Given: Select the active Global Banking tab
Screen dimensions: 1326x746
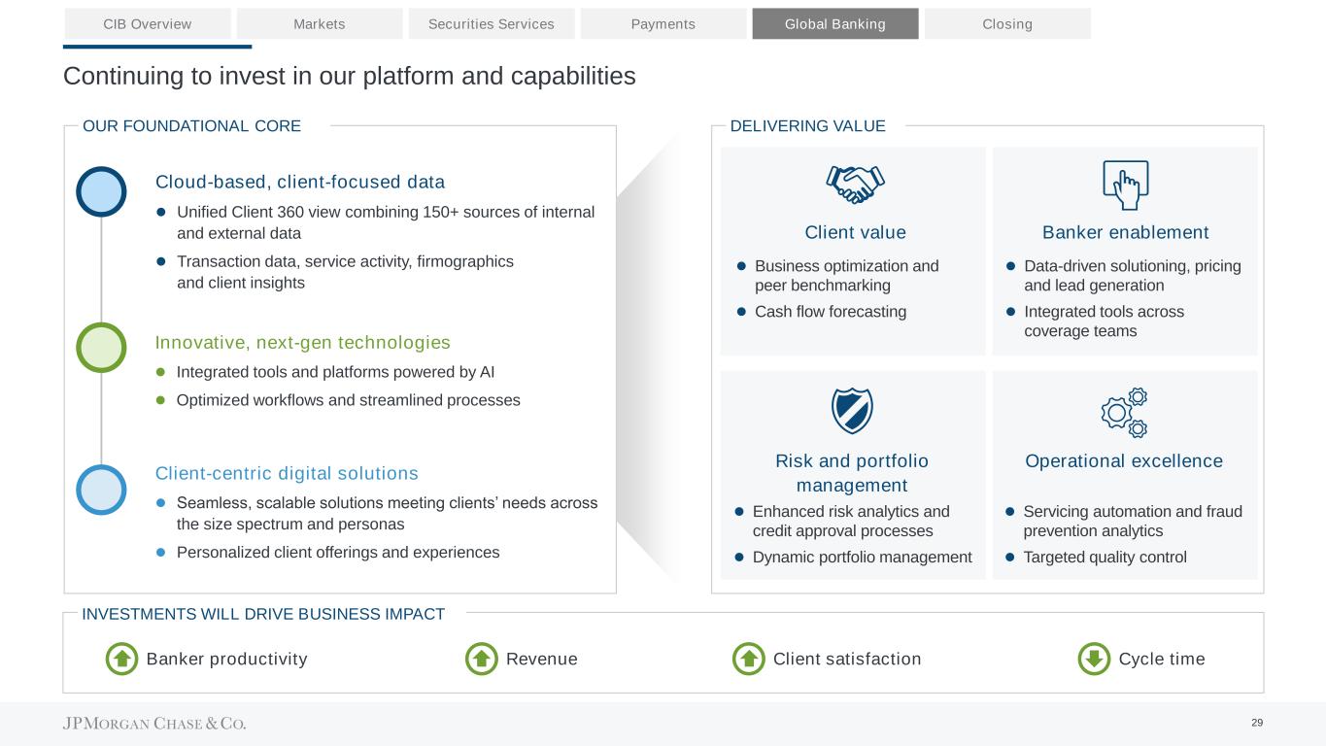Looking at the screenshot, I should 835,23.
